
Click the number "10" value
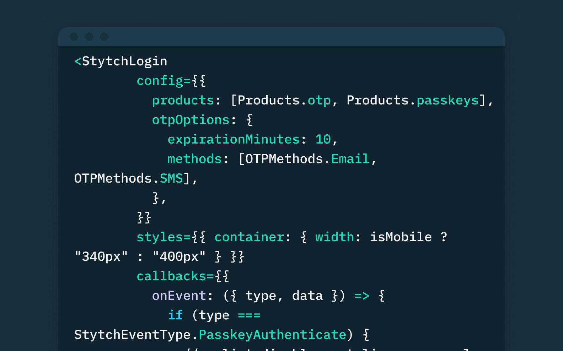[323, 139]
